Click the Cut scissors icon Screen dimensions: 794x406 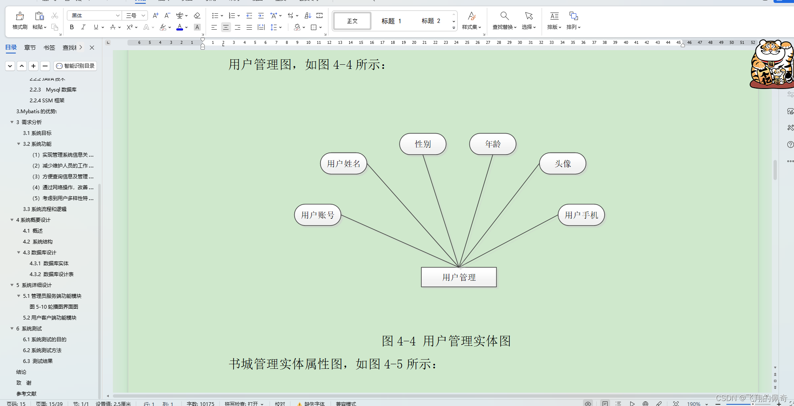tap(54, 16)
